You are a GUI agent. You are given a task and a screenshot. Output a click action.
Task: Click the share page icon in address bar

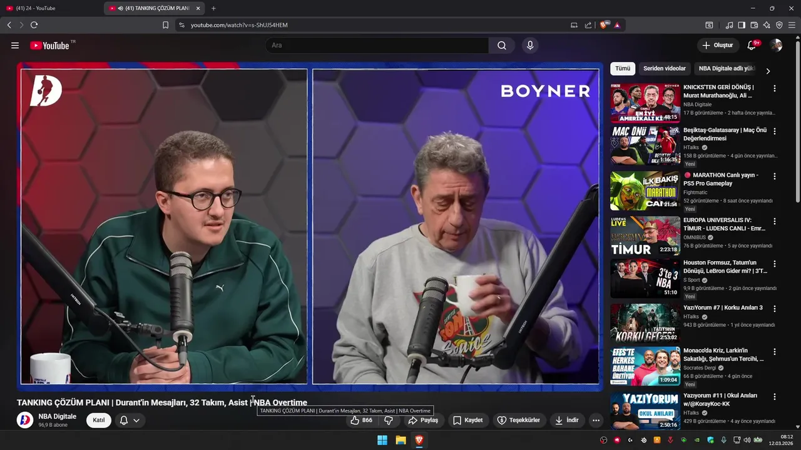click(x=588, y=25)
